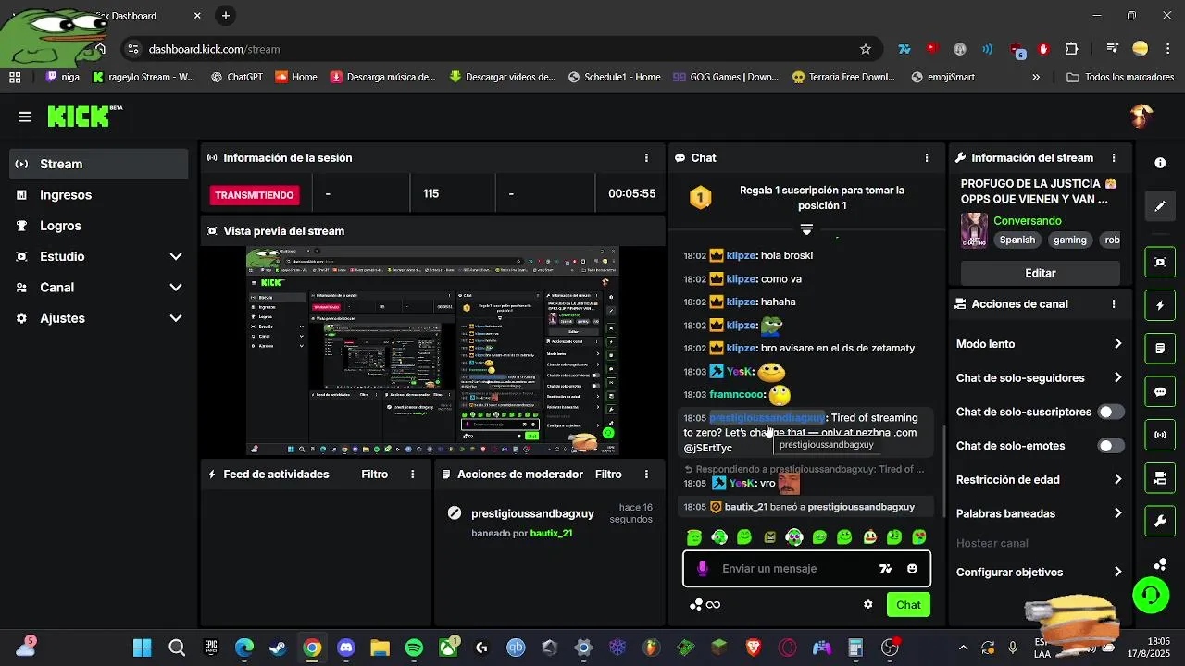This screenshot has height=666, width=1185.
Task: Open the green headset support button
Action: (1152, 595)
